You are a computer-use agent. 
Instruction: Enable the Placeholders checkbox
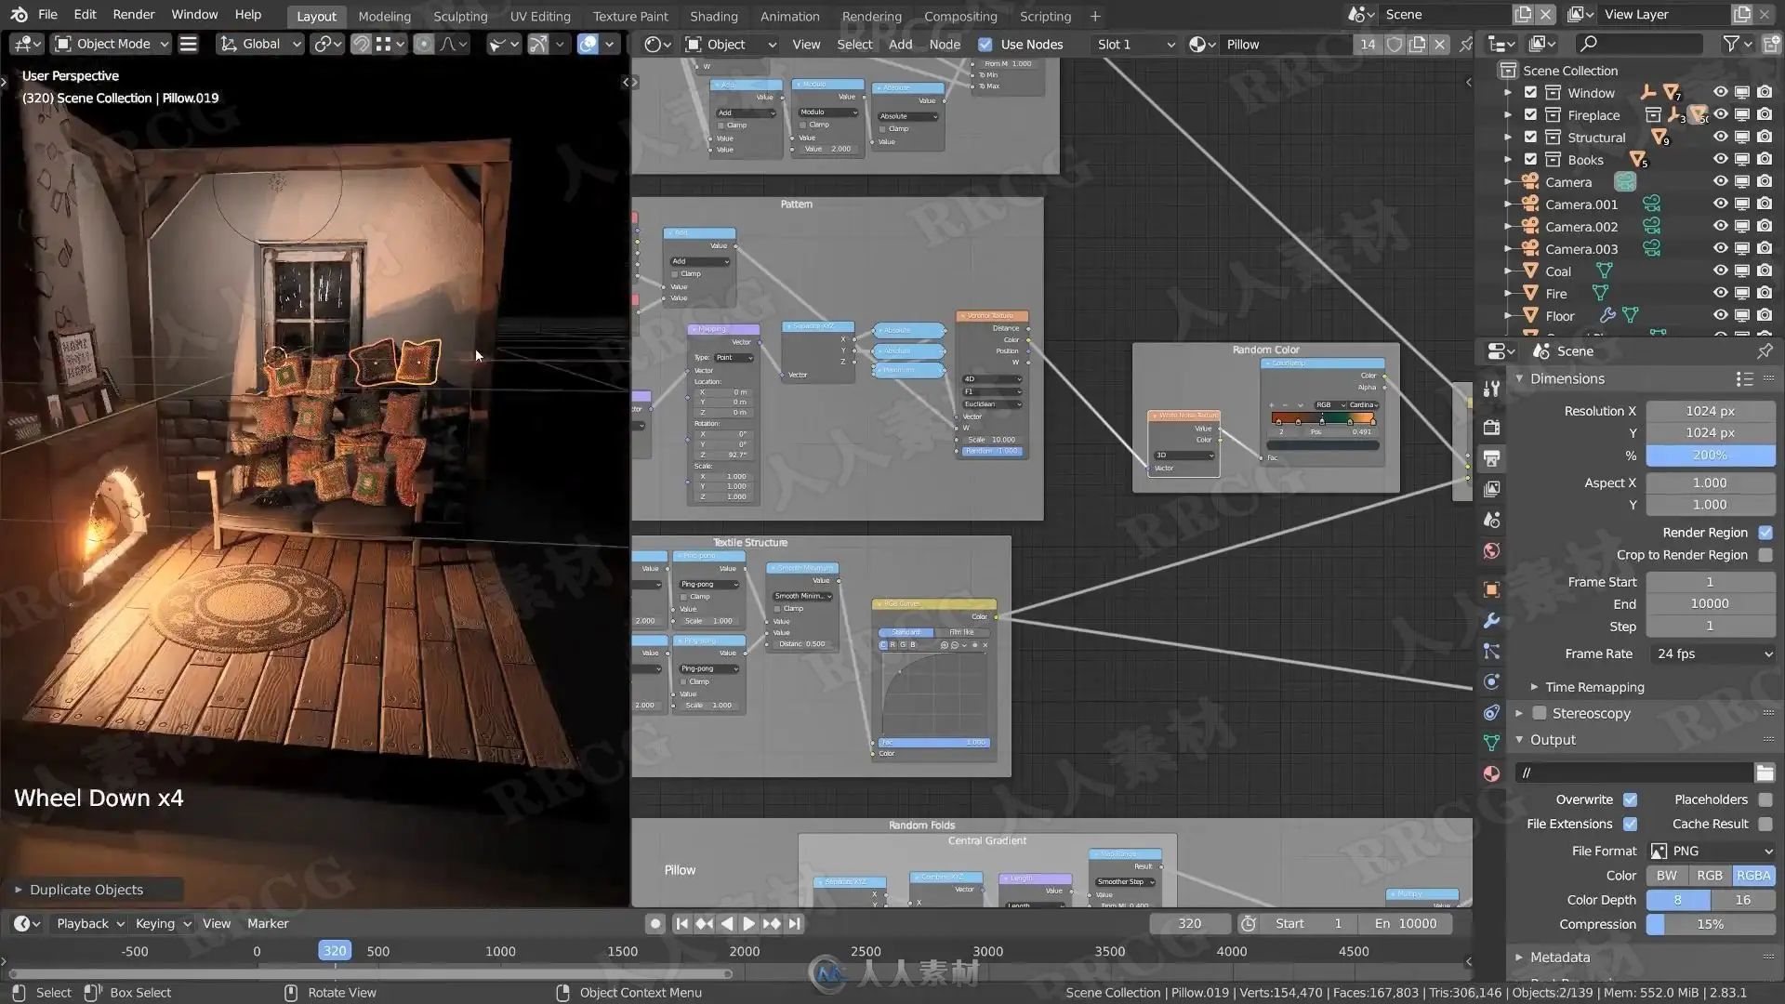[1765, 799]
